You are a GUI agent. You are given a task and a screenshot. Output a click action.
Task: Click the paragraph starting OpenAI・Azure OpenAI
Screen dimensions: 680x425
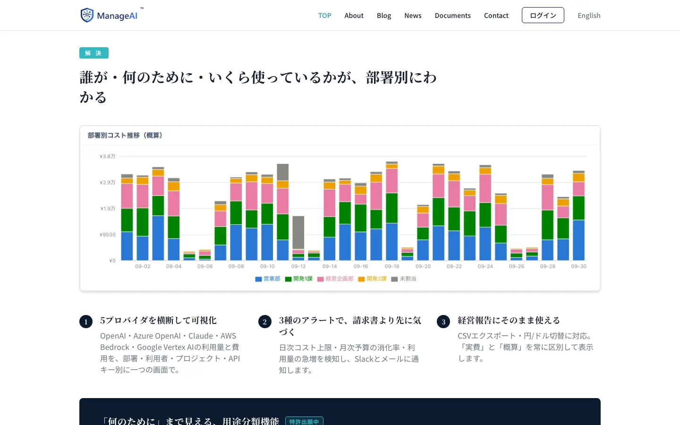pos(170,353)
